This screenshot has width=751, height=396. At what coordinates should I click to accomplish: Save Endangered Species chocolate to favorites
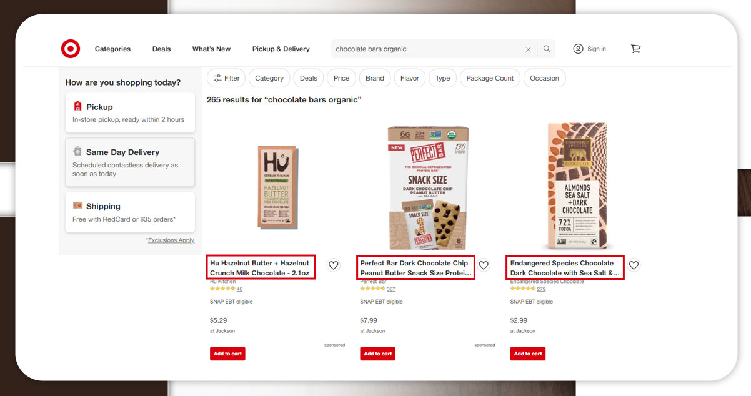coord(634,265)
